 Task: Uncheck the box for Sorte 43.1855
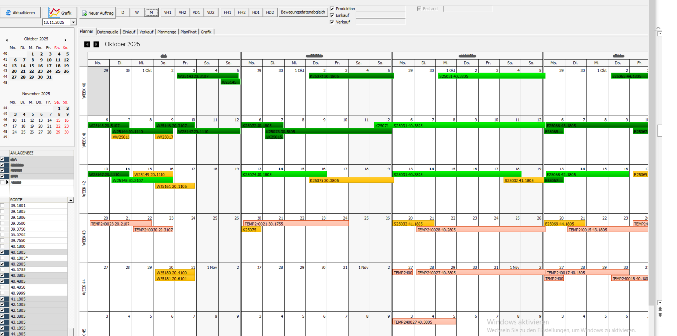click(x=2, y=328)
